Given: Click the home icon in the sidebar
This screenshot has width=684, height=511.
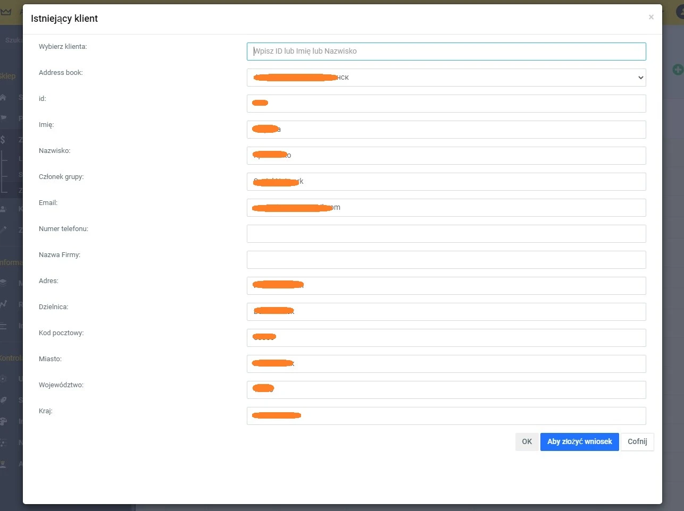Looking at the screenshot, I should pos(3,97).
